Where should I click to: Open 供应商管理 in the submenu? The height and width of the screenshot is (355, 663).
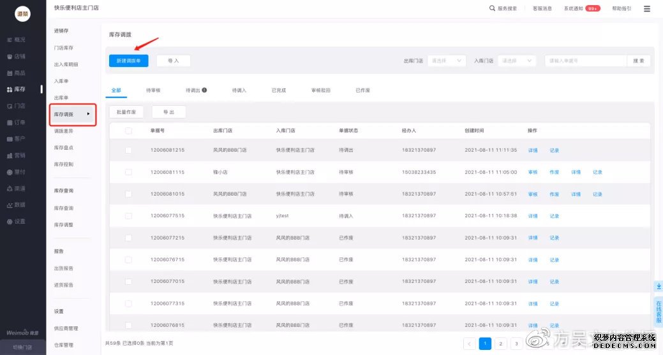[66, 328]
